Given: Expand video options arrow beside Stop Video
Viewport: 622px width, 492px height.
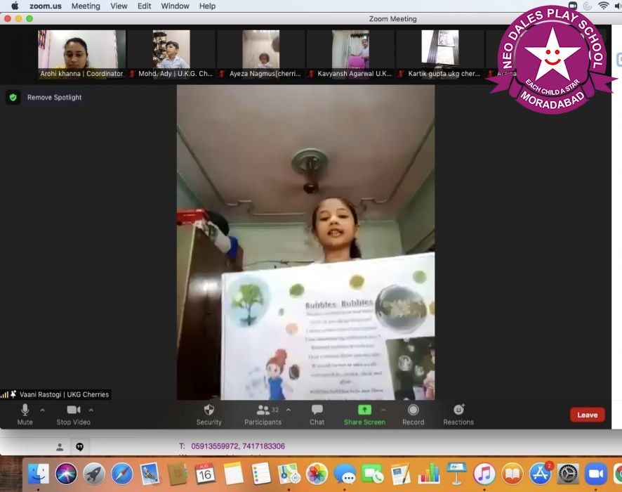Looking at the screenshot, I should [91, 410].
